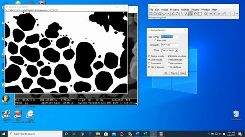
Task: Select the Straight Line tool
Action: 168,14
